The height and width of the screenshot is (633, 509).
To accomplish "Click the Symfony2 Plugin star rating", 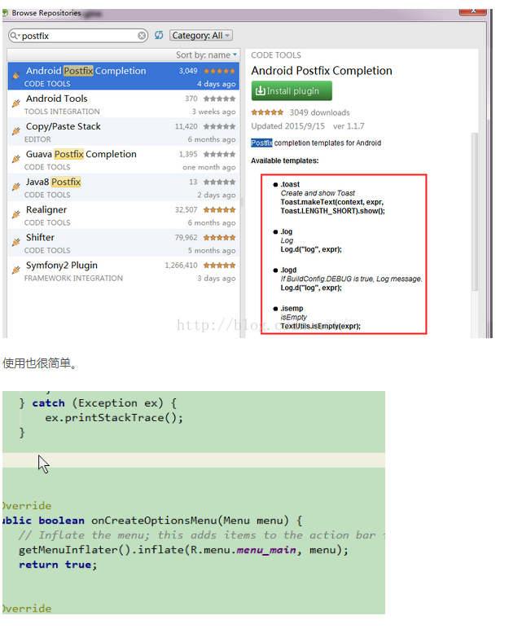I will 219,266.
